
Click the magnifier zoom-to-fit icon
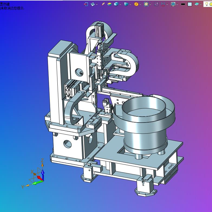pos(146,4)
